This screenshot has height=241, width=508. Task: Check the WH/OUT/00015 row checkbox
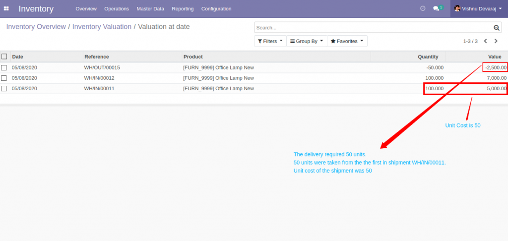[x=4, y=68]
